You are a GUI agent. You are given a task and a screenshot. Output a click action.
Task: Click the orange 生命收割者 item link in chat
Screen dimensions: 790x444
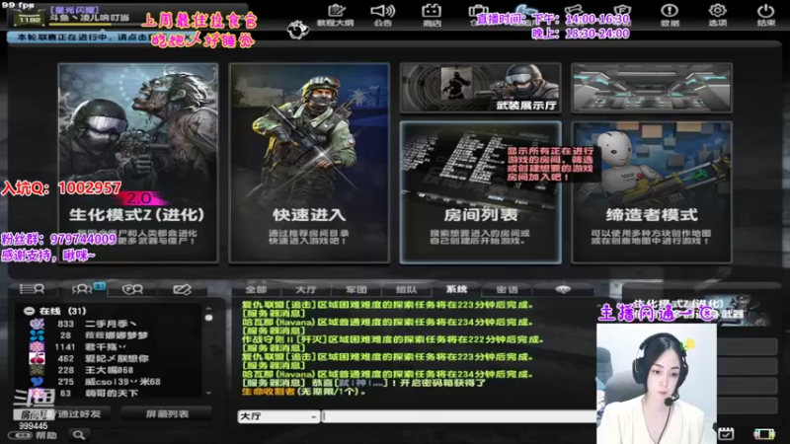[x=268, y=392]
